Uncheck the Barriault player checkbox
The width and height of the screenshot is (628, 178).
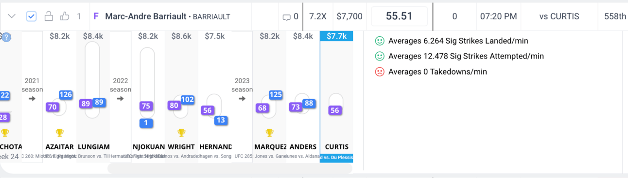pos(31,16)
